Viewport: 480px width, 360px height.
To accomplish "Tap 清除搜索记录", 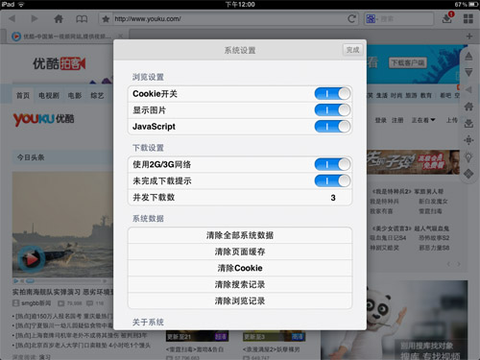I will coord(240,284).
